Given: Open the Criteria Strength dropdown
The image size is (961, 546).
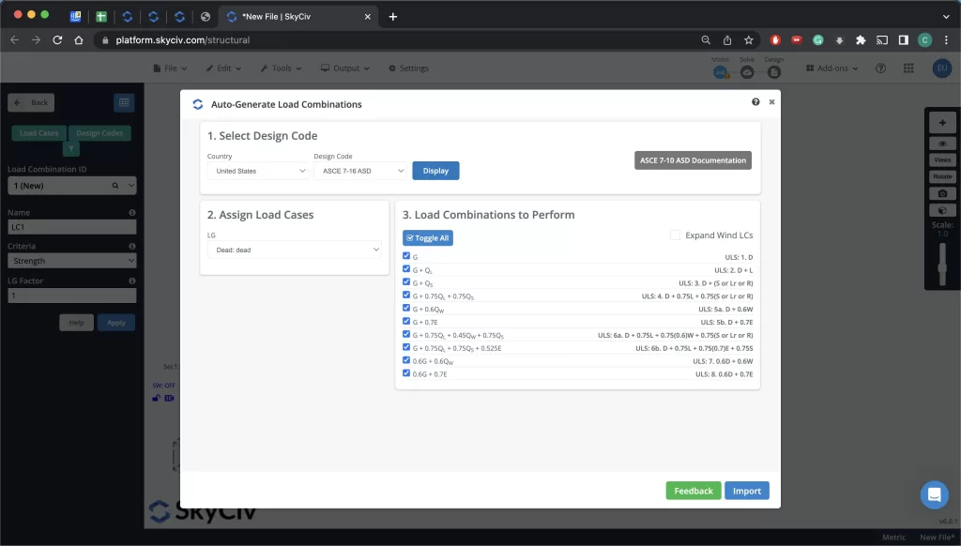Looking at the screenshot, I should pos(71,261).
